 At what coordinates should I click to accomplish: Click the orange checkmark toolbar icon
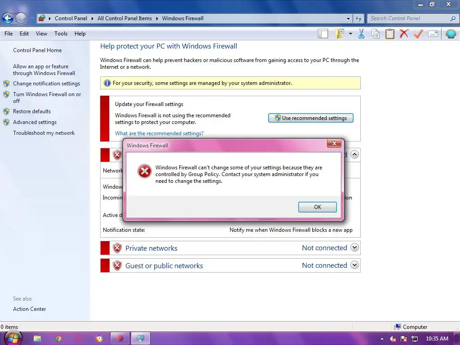(418, 34)
